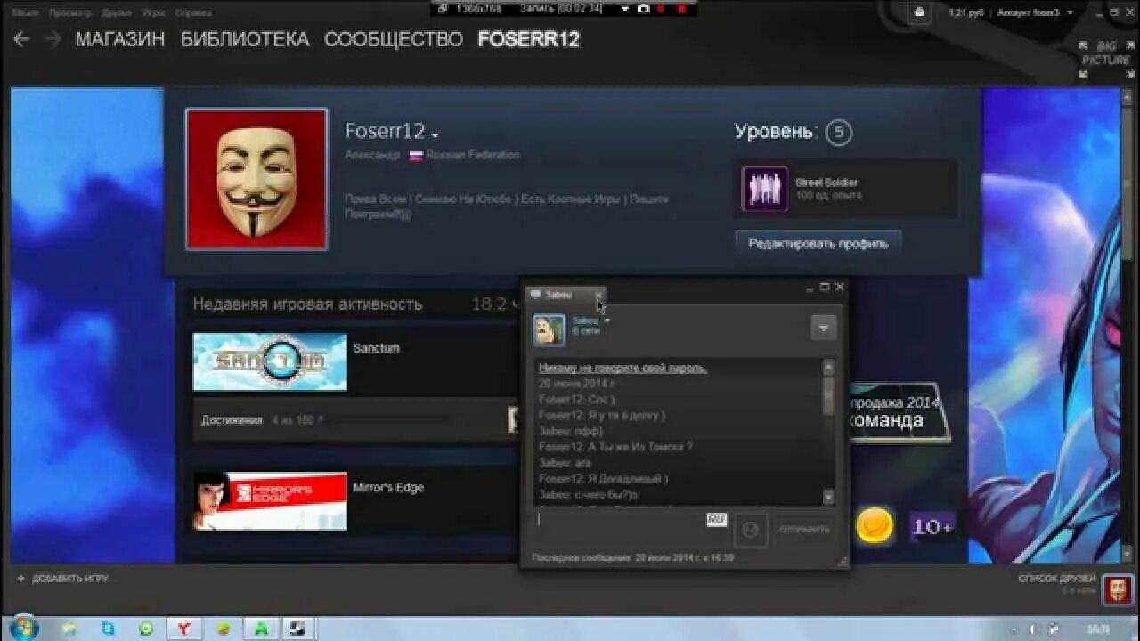Open the Справка menu
Viewport: 1140px width, 641px height.
click(x=193, y=12)
